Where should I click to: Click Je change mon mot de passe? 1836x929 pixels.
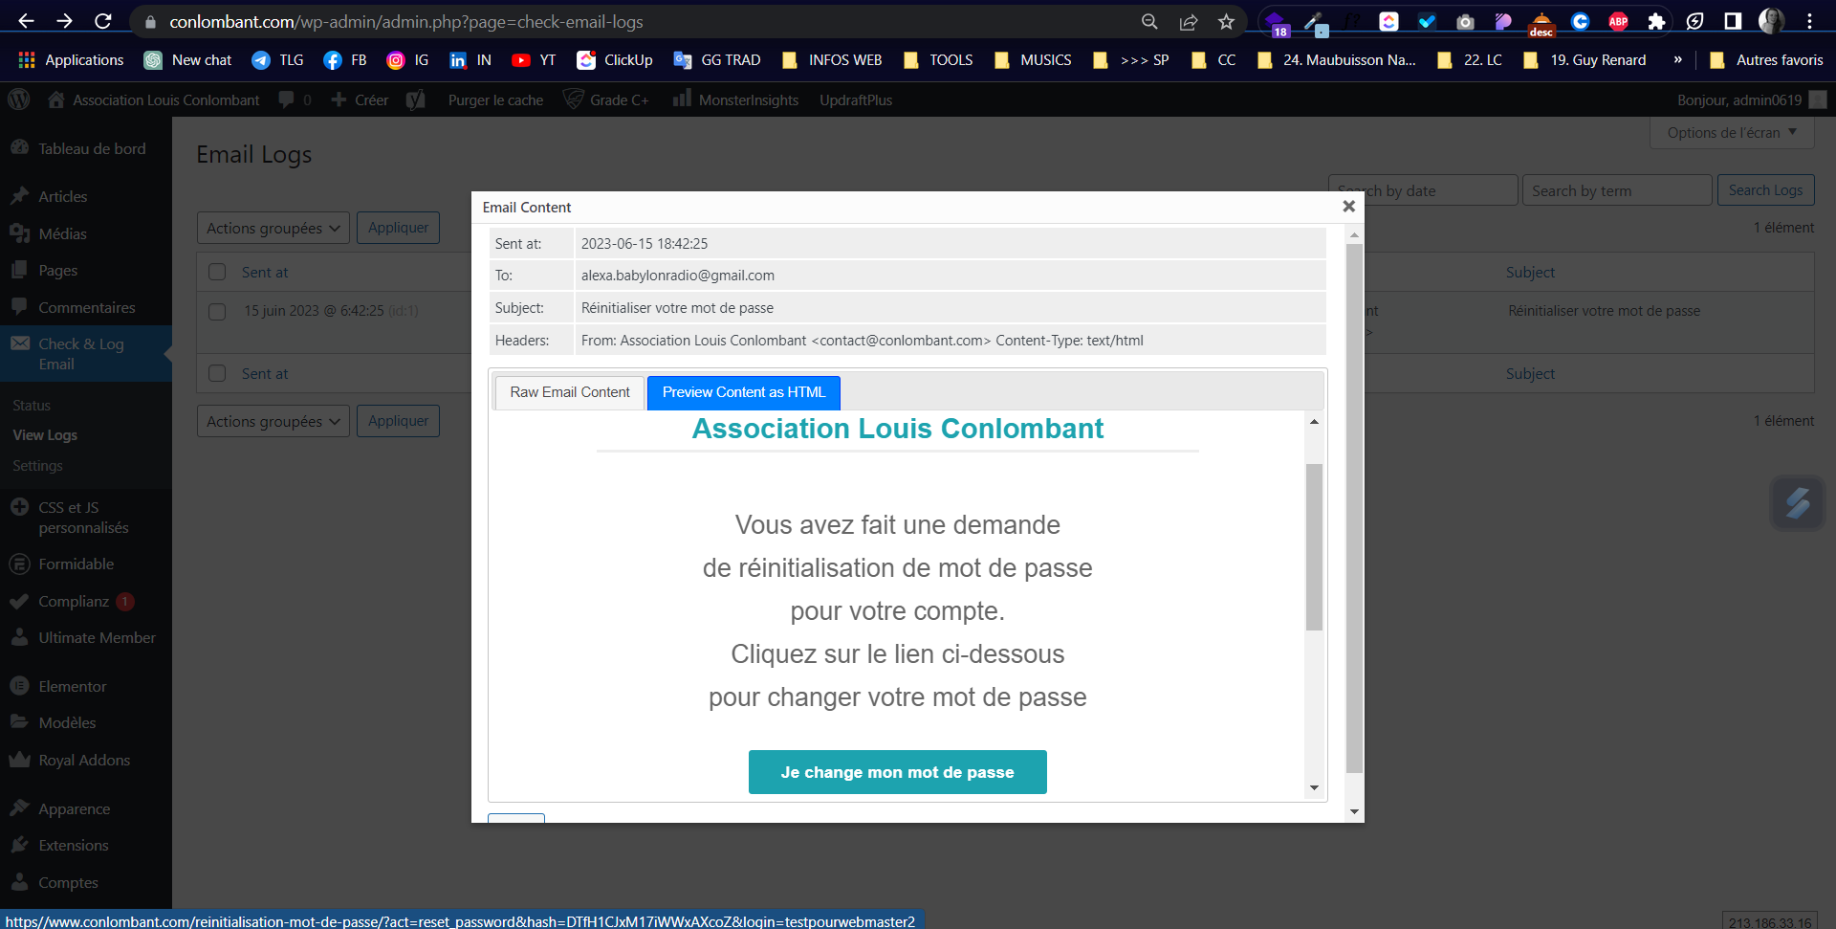tap(897, 772)
